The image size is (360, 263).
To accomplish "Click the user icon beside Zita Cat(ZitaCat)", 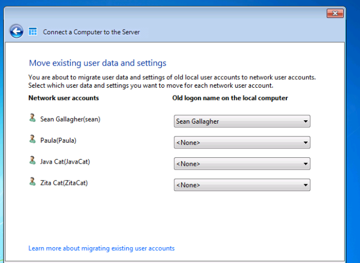I will click(x=33, y=182).
